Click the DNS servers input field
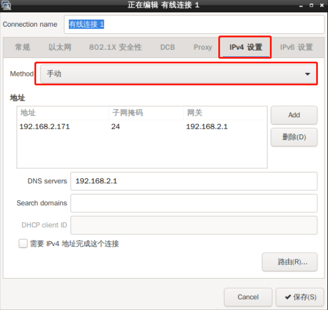 [x=194, y=181]
